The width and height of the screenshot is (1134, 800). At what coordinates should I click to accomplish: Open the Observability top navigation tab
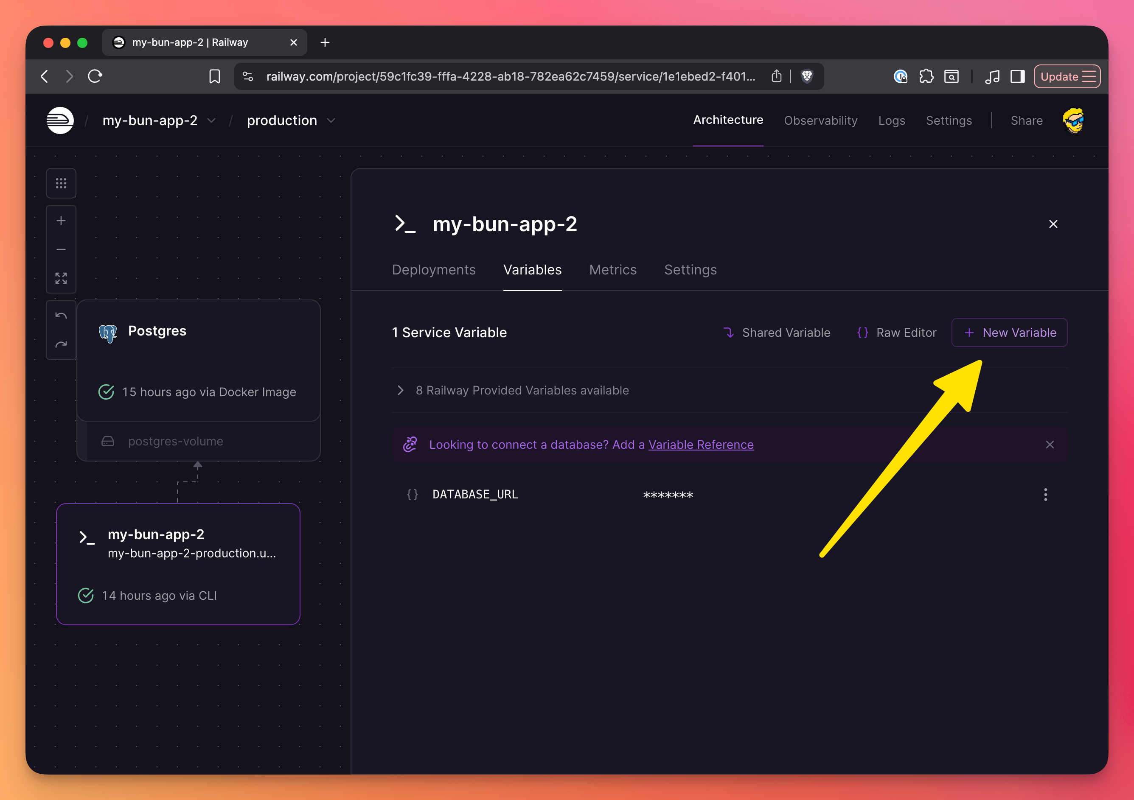coord(820,121)
